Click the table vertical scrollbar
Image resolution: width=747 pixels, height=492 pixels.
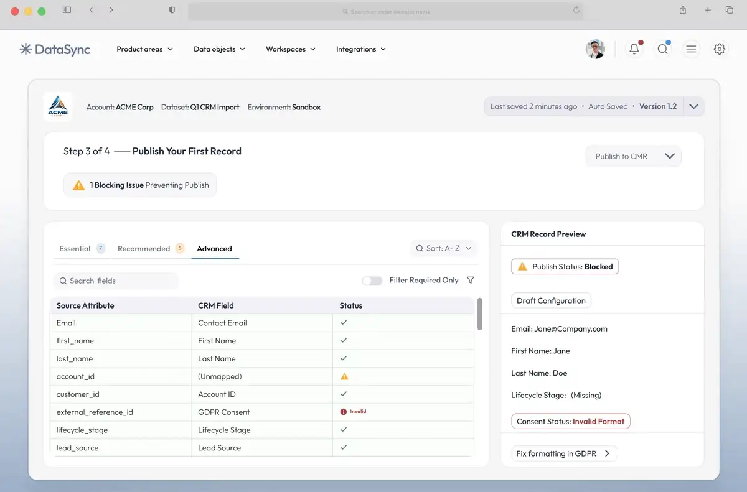coord(479,313)
